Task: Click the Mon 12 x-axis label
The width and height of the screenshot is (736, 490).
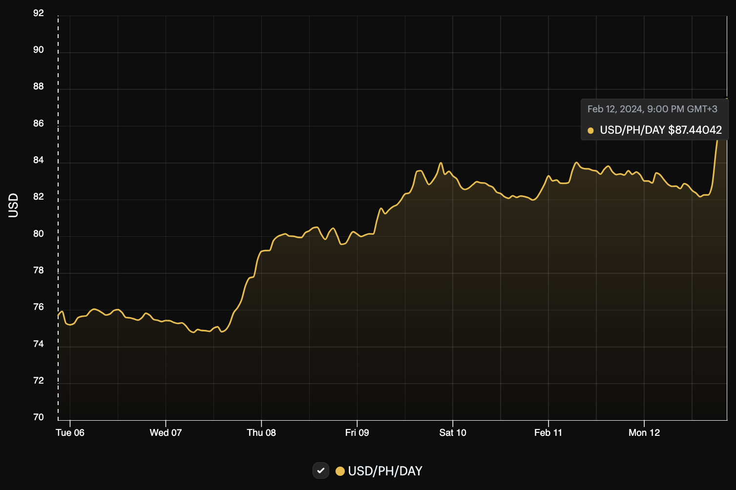Action: click(x=644, y=432)
